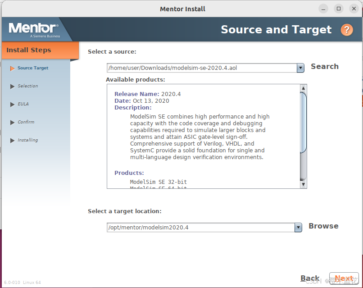
Task: Go to the EULA step
Action: pos(23,104)
